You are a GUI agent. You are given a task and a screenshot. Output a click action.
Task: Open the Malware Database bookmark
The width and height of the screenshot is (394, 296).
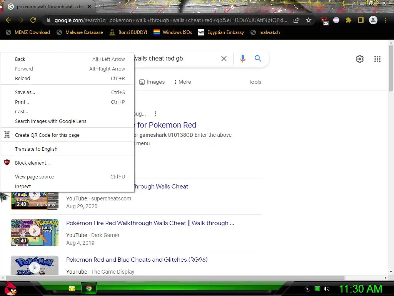coord(80,32)
